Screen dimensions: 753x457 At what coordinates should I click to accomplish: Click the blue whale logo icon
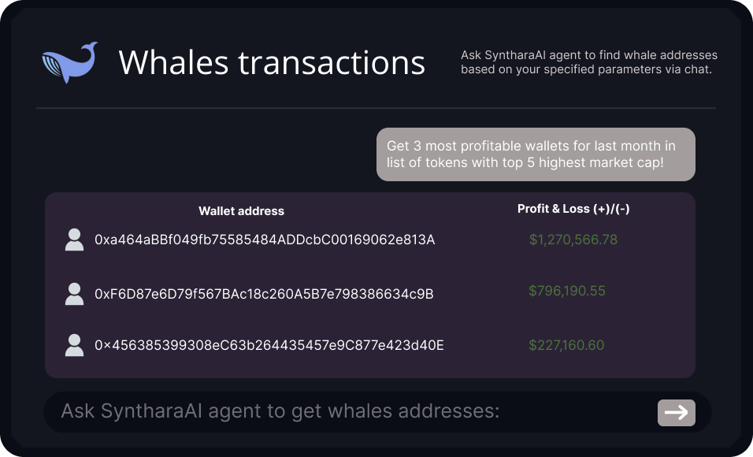point(69,62)
